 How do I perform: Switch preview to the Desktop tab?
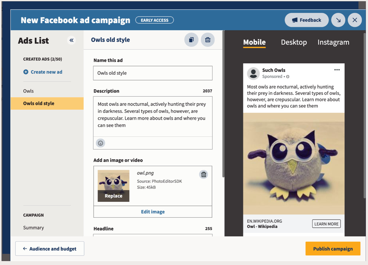tap(294, 42)
